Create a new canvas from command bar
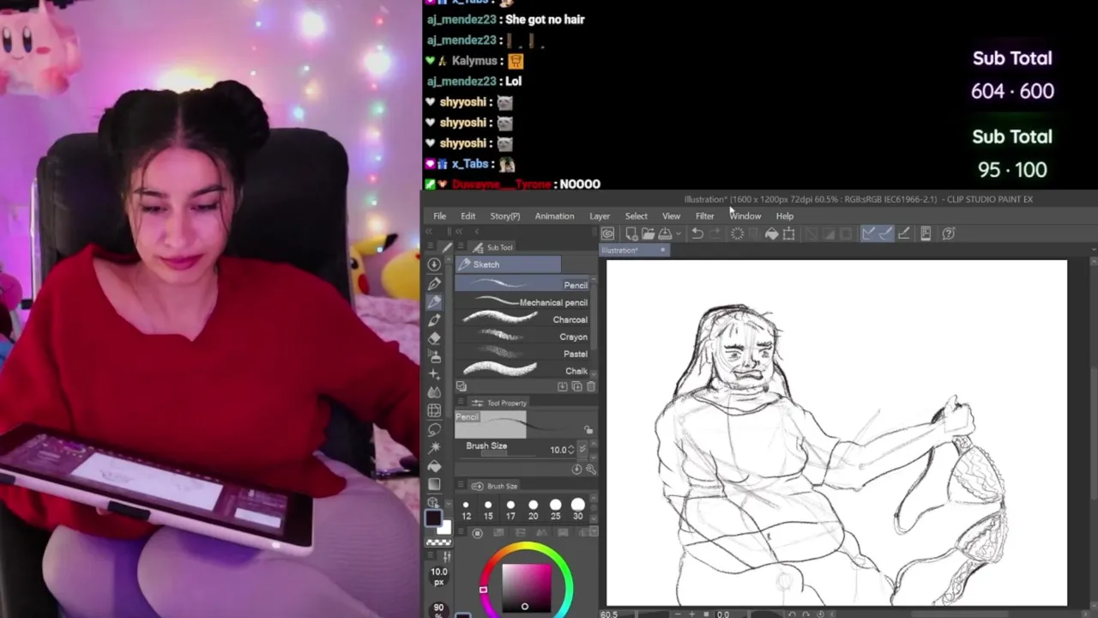The width and height of the screenshot is (1098, 618). tap(631, 233)
